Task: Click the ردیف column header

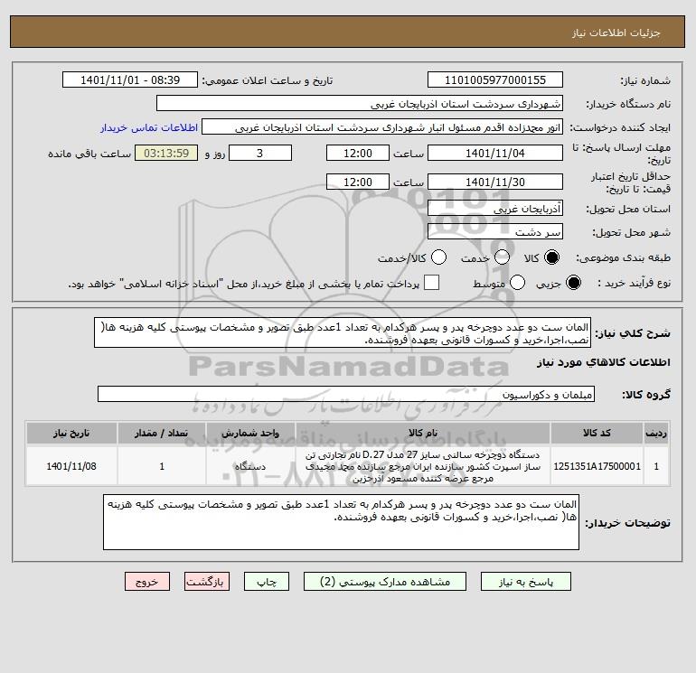Action: click(x=656, y=433)
